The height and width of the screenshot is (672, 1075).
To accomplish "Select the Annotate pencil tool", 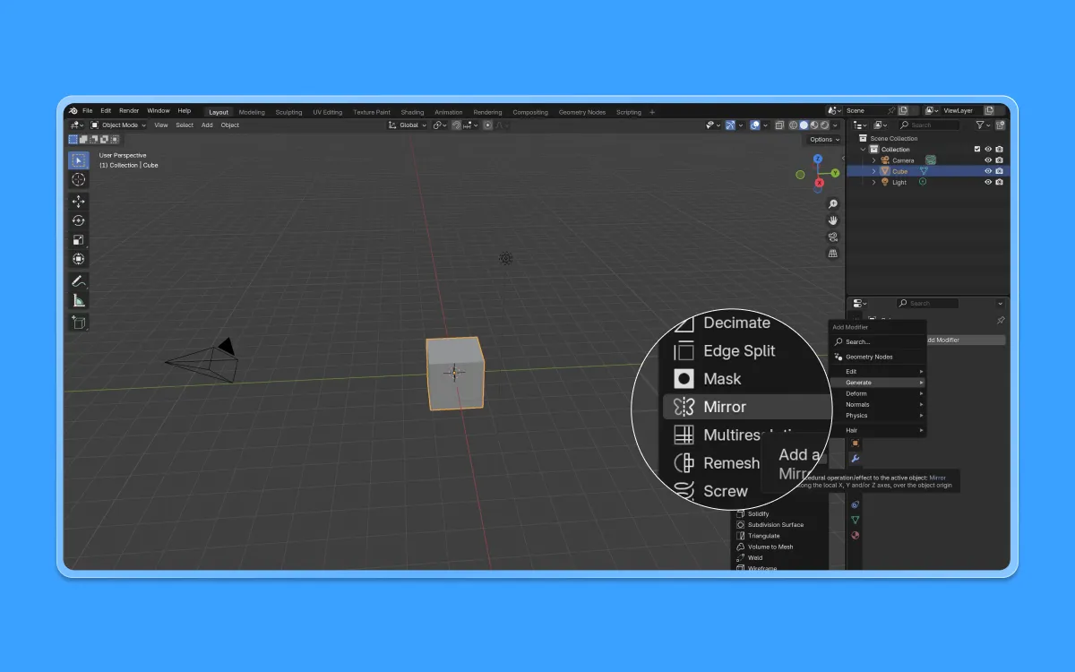I will click(x=79, y=281).
